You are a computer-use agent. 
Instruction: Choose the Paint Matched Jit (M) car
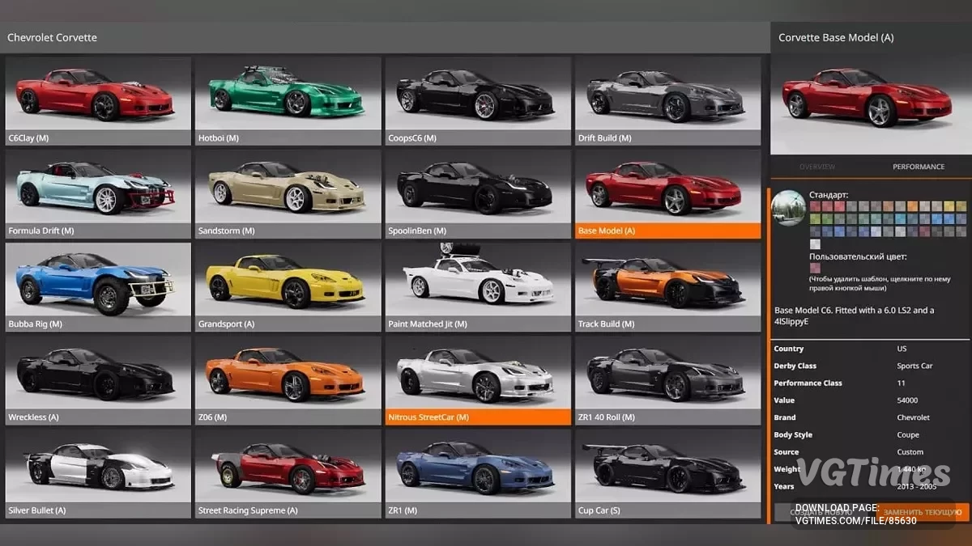point(478,287)
